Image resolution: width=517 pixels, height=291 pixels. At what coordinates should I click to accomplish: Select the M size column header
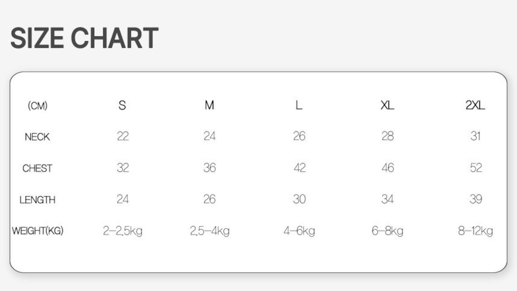tap(209, 105)
